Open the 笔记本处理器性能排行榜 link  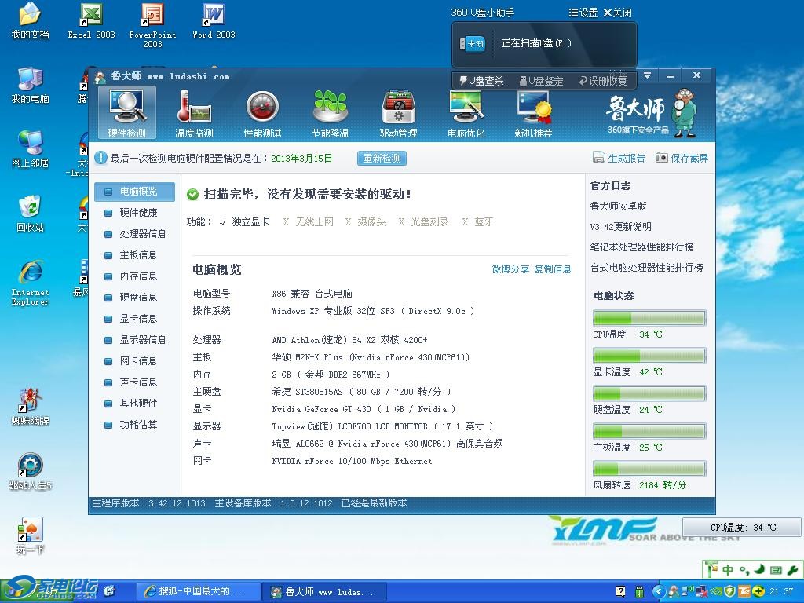tap(641, 247)
